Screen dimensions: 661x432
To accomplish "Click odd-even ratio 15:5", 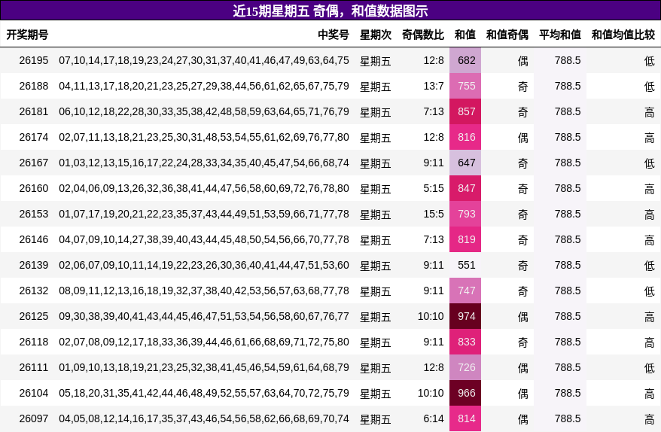I will 434,214.
